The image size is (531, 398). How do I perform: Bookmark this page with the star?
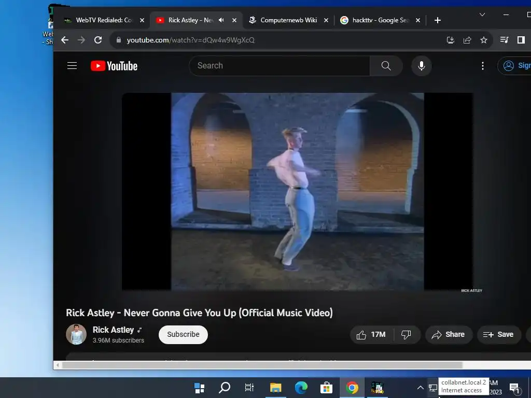click(x=484, y=40)
